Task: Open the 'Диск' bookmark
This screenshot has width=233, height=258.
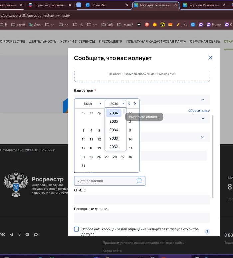Action: pyautogui.click(x=35, y=24)
